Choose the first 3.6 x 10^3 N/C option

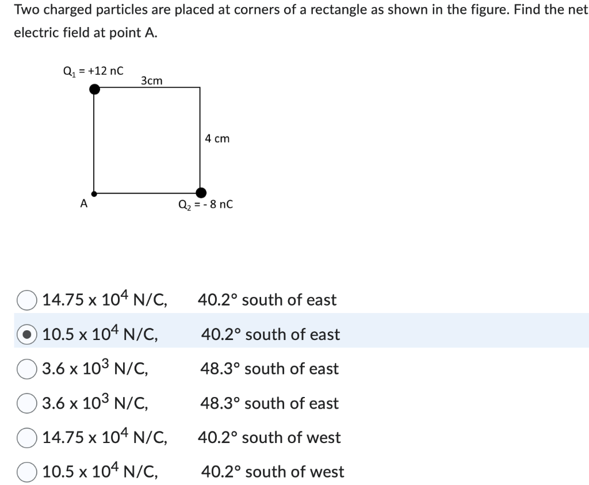(26, 368)
